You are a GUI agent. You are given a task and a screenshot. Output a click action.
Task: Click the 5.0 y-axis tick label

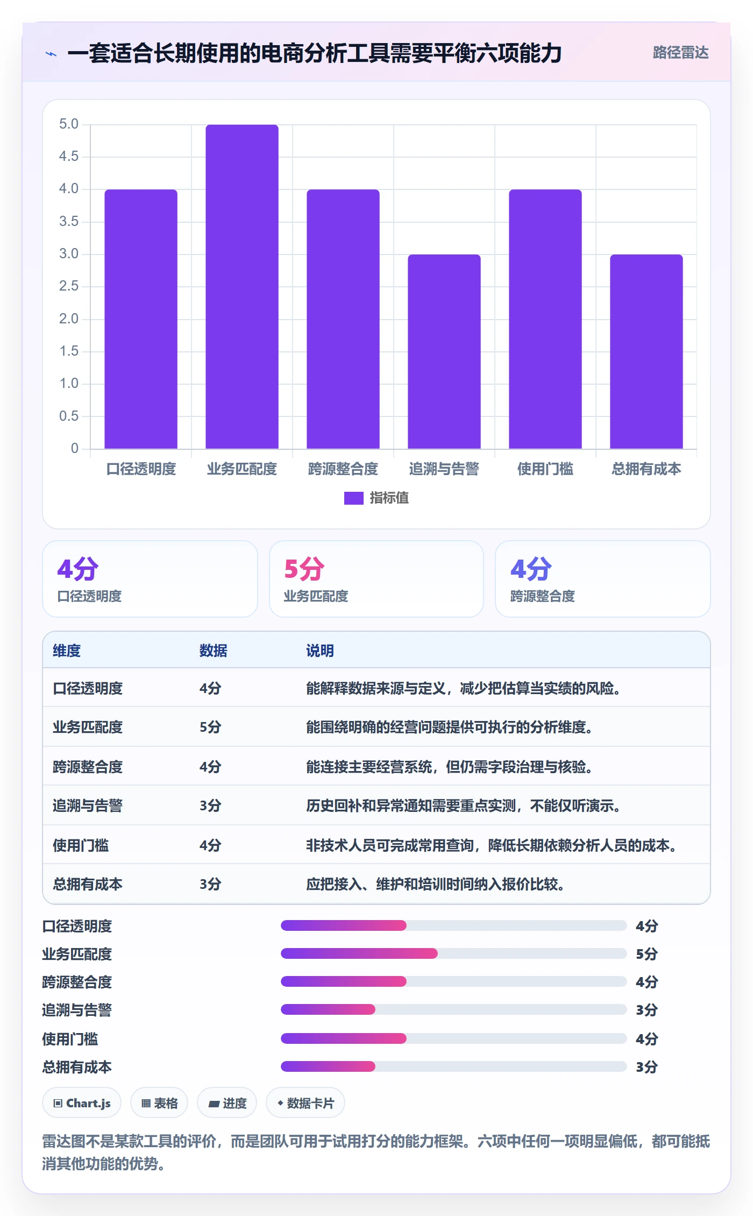69,124
